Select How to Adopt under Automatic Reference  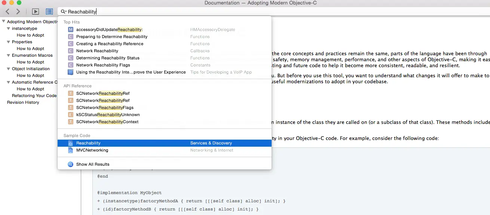tap(30, 89)
